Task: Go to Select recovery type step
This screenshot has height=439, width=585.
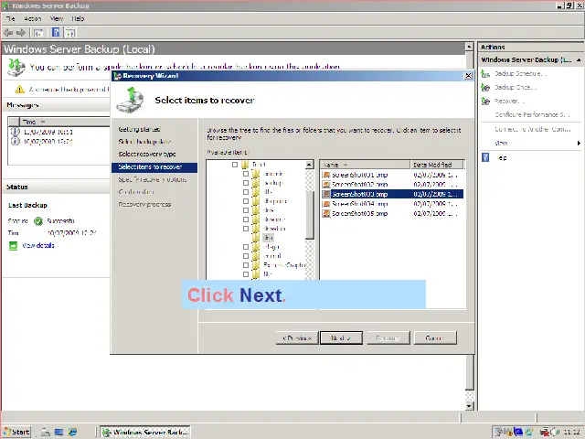Action: tap(147, 154)
